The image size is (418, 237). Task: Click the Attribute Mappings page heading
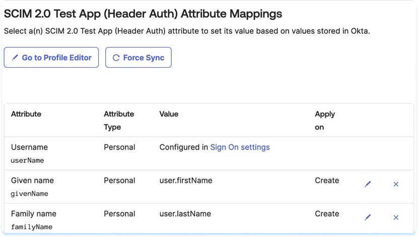[143, 14]
